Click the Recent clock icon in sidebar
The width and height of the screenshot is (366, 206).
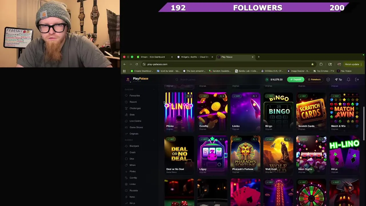pyautogui.click(x=126, y=102)
